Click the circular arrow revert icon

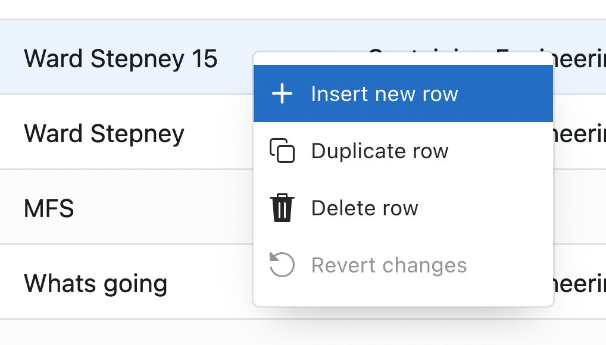pyautogui.click(x=282, y=264)
